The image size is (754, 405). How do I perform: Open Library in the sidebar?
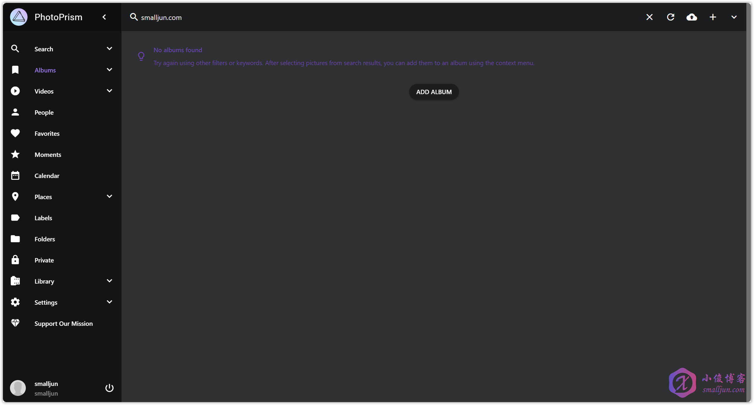coord(44,281)
